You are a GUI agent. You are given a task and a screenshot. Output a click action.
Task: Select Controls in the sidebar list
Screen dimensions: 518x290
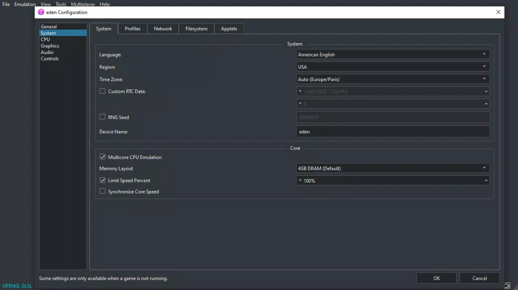click(x=63, y=58)
